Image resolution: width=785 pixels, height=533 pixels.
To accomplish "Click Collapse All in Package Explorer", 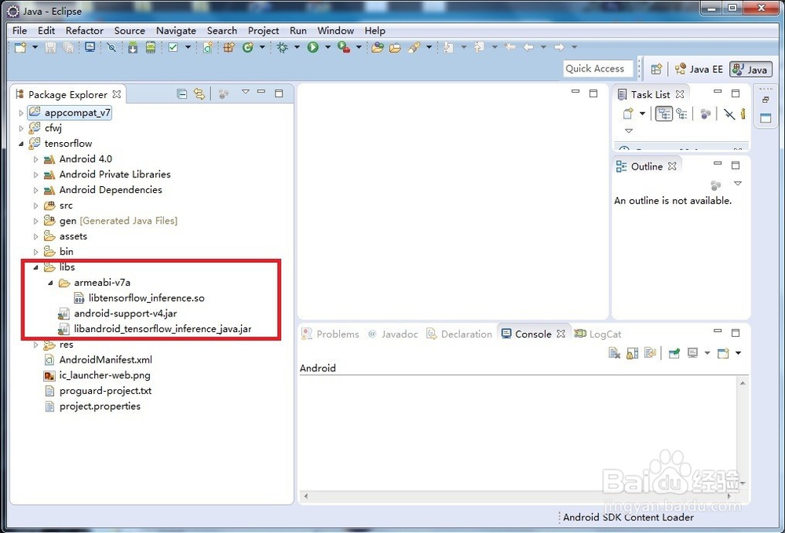I will pos(182,94).
